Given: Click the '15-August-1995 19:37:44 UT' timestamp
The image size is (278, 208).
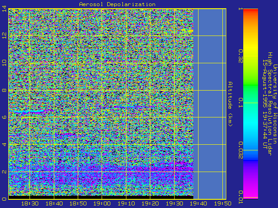Looking at the screenshot, I should pyautogui.click(x=265, y=104).
